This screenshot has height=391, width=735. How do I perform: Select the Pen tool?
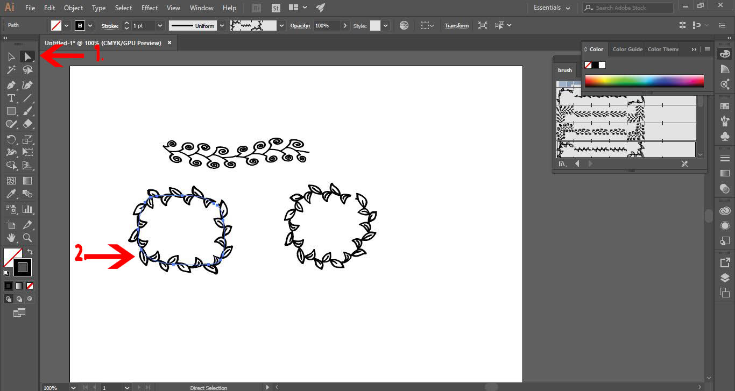(10, 84)
